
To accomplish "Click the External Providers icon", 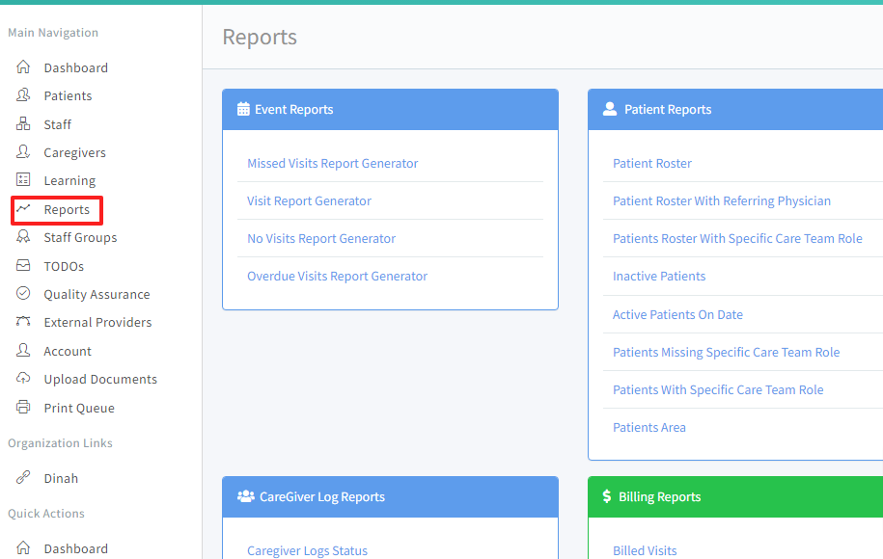I will (23, 322).
